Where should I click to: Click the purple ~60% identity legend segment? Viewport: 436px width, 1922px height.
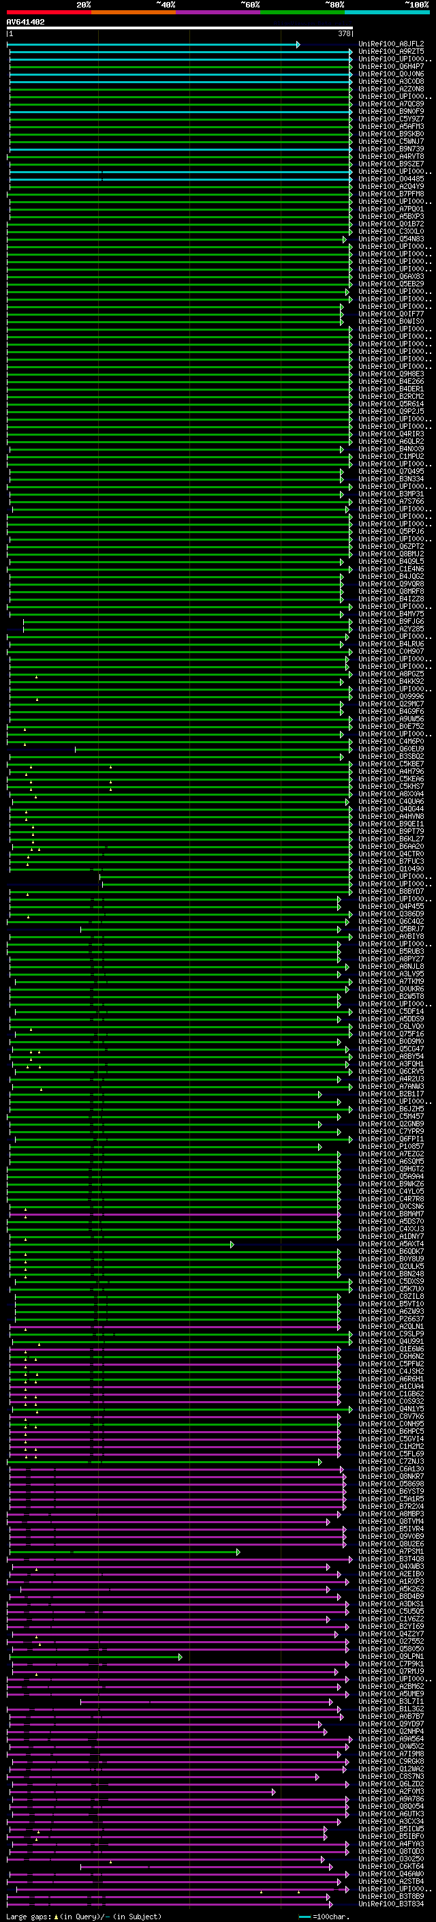click(219, 12)
